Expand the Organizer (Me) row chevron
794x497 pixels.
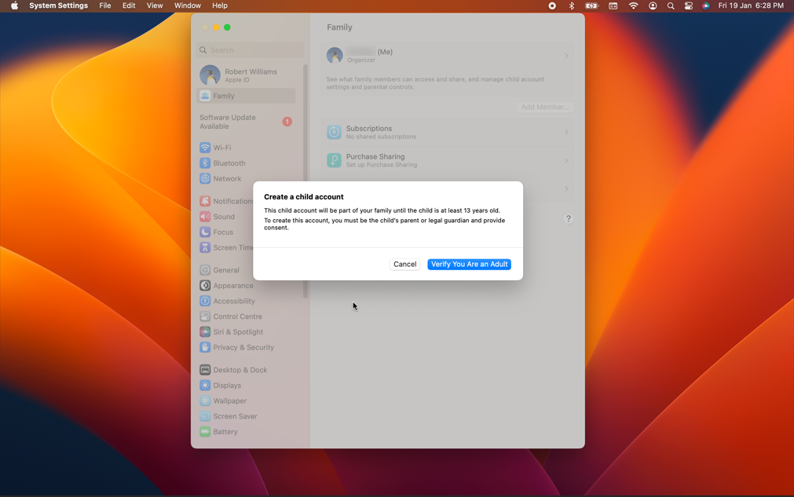click(x=566, y=56)
